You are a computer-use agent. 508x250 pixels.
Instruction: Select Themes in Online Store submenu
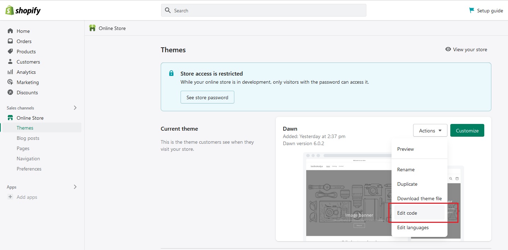pos(41,128)
